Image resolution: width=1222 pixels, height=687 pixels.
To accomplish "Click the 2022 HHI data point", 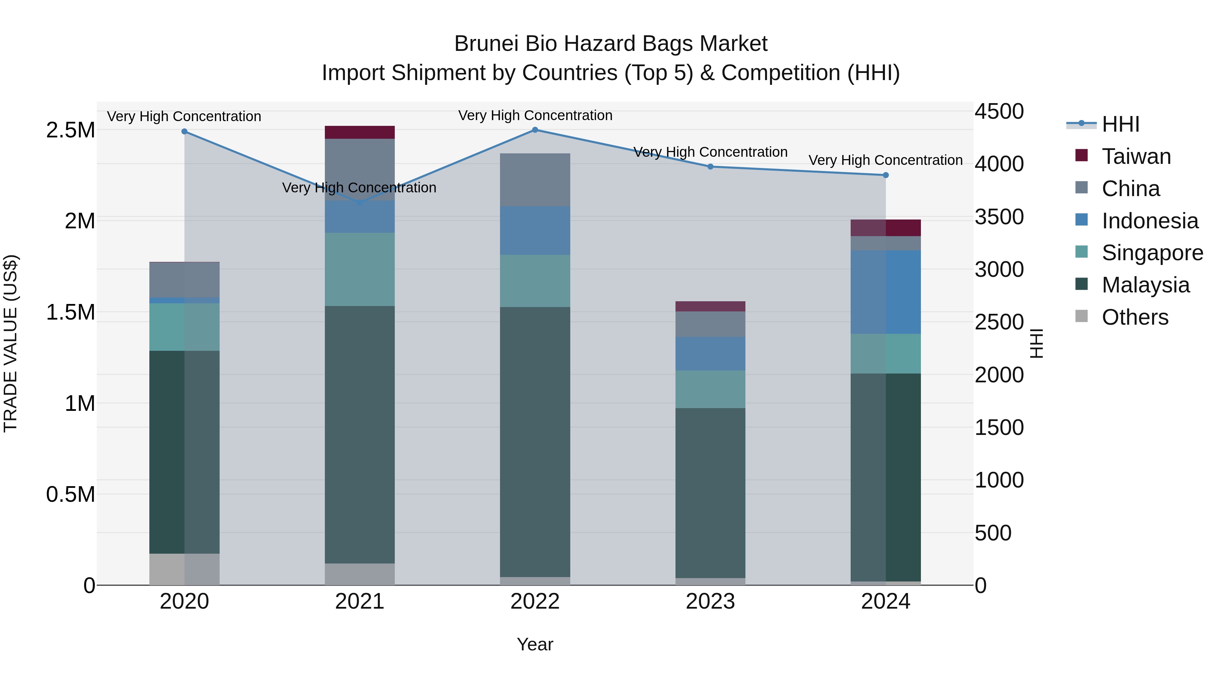I will (x=535, y=130).
